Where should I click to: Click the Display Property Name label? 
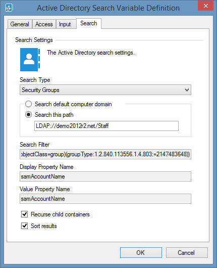(46, 167)
